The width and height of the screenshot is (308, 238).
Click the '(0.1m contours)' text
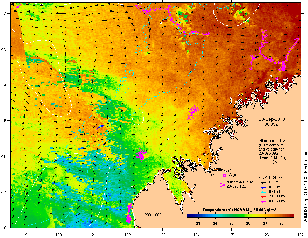(x=272, y=145)
